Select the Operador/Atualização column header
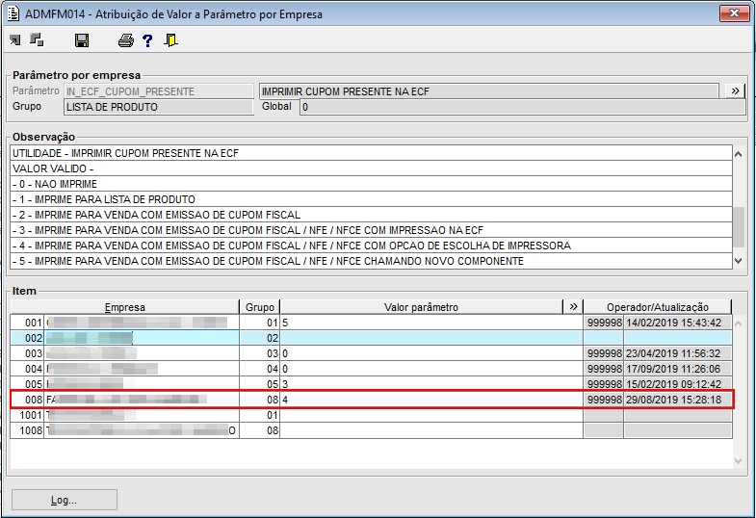Viewport: 756px width, 518px height. point(657,307)
